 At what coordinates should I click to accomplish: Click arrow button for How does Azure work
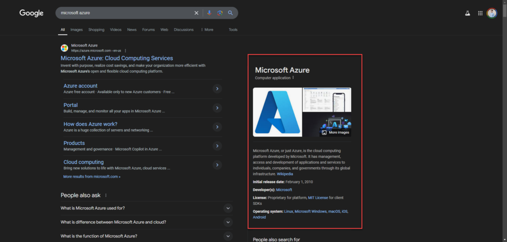coord(217,127)
